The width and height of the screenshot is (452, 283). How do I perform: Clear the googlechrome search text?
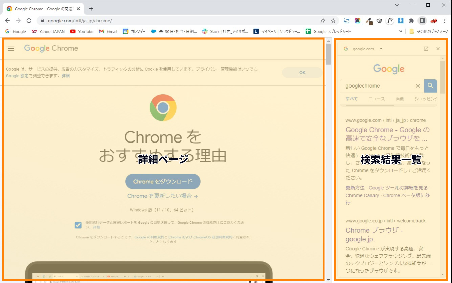pyautogui.click(x=418, y=86)
